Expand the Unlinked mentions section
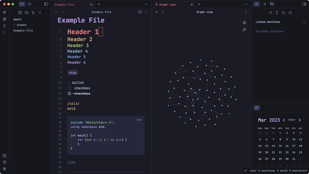Viewport: 309px width, 174px height. pos(269,31)
